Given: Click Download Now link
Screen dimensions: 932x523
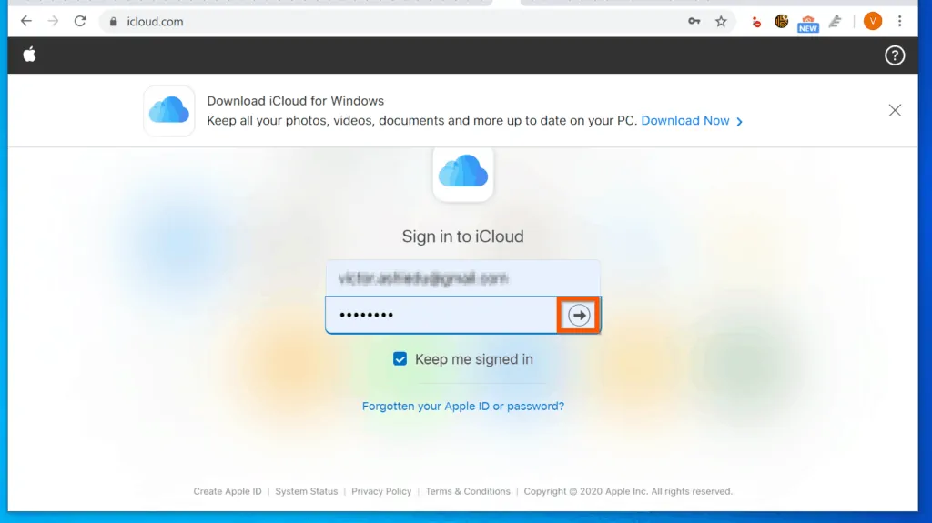Looking at the screenshot, I should pyautogui.click(x=684, y=121).
